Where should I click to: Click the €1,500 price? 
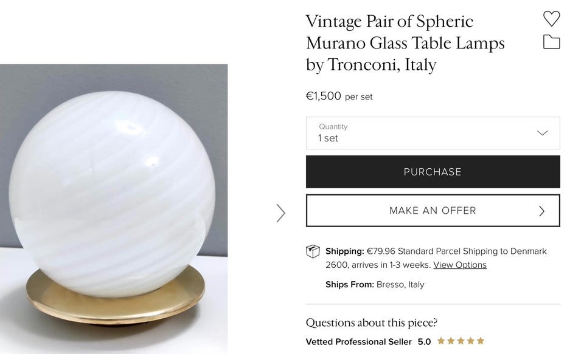pos(323,96)
